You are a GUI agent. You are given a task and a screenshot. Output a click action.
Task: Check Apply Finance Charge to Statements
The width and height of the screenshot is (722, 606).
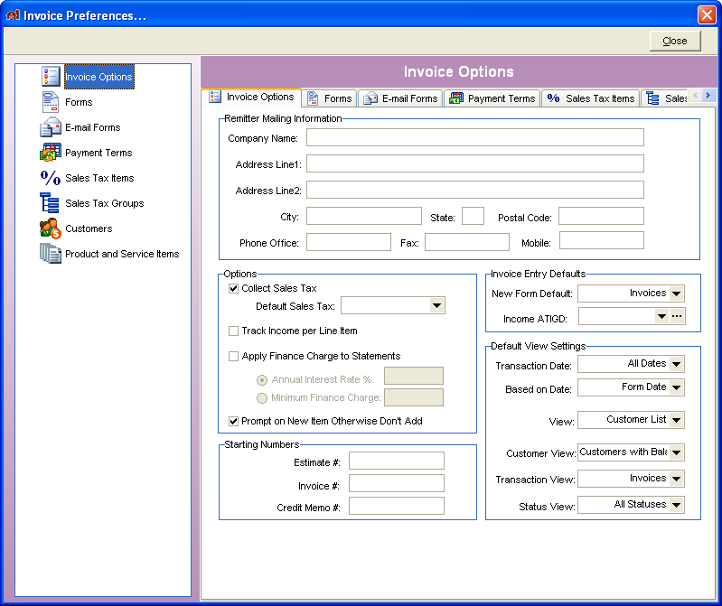click(x=233, y=356)
